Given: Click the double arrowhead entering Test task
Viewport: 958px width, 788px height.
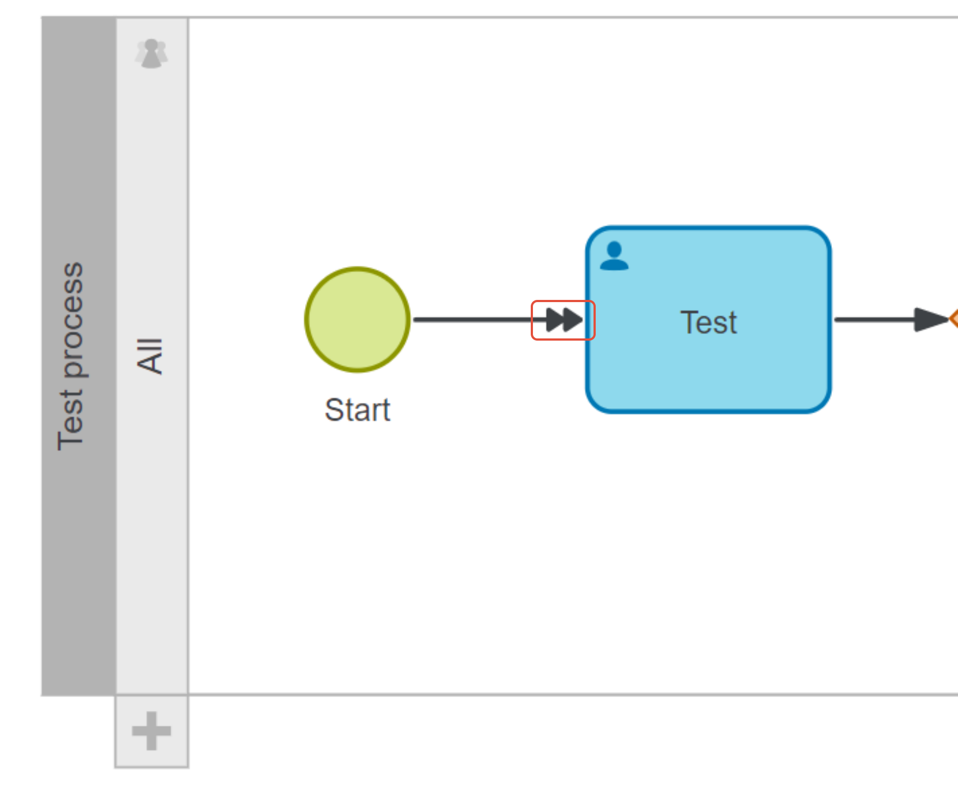Looking at the screenshot, I should click(564, 320).
